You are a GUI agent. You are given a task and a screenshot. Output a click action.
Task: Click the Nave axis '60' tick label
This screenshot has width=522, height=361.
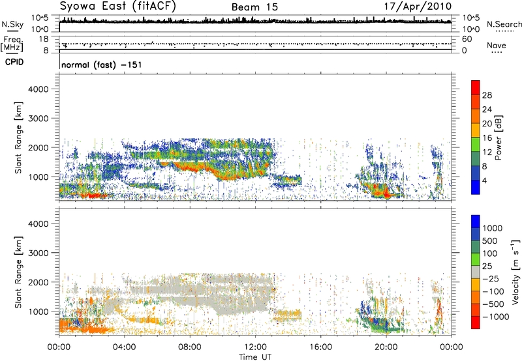467,39
